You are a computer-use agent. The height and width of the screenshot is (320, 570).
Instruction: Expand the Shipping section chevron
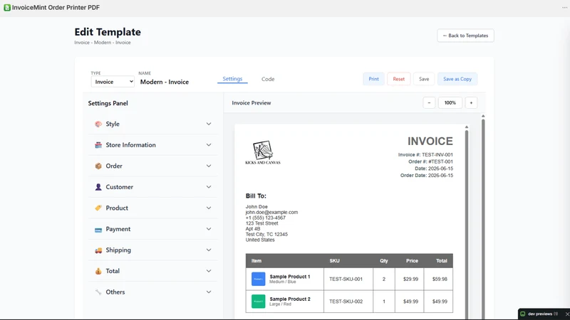[x=209, y=250]
